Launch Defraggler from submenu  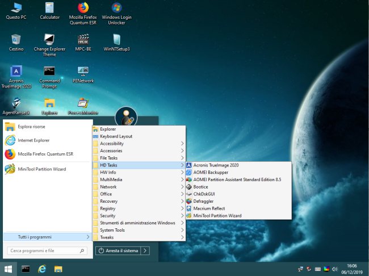238,202
